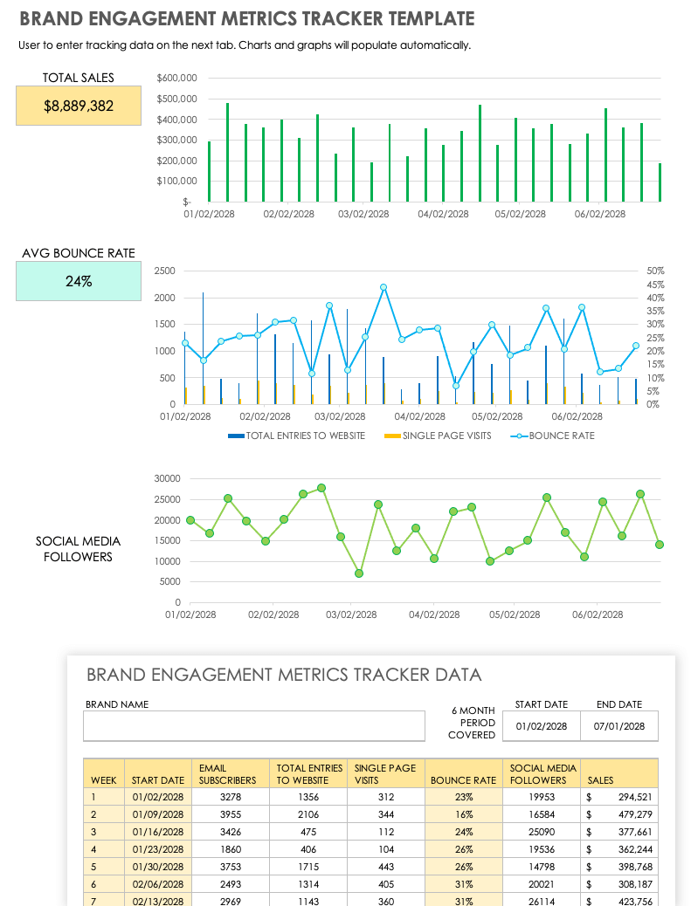Click the Bounce Rate column header in table

tap(464, 773)
